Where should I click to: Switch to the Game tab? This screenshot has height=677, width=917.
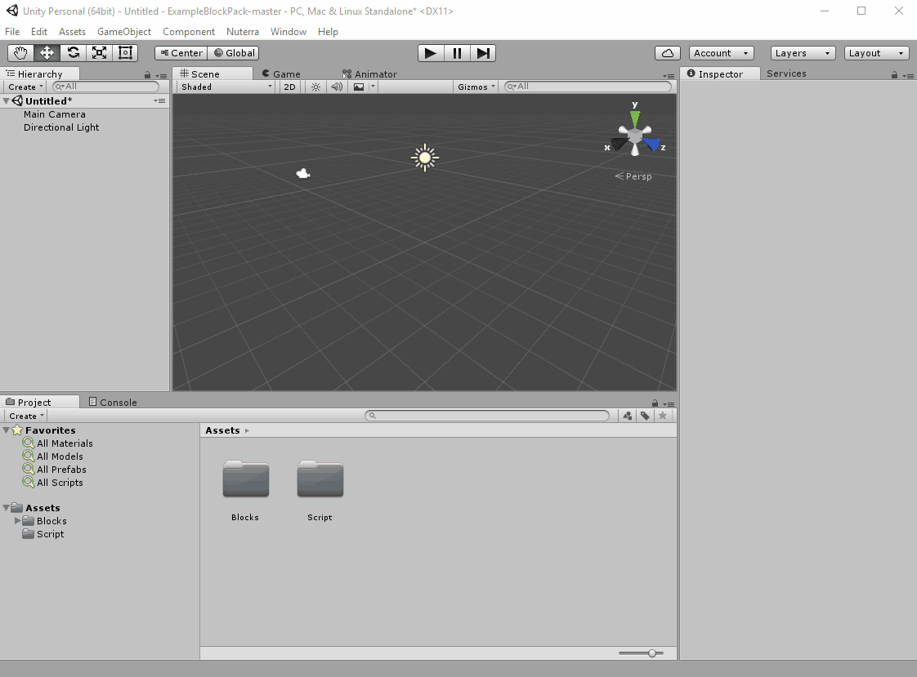pyautogui.click(x=280, y=74)
